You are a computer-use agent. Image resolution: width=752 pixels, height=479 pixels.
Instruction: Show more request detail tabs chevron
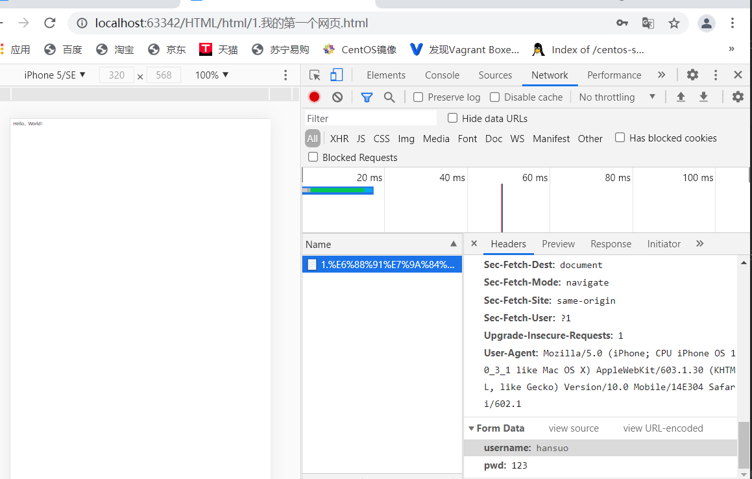699,243
